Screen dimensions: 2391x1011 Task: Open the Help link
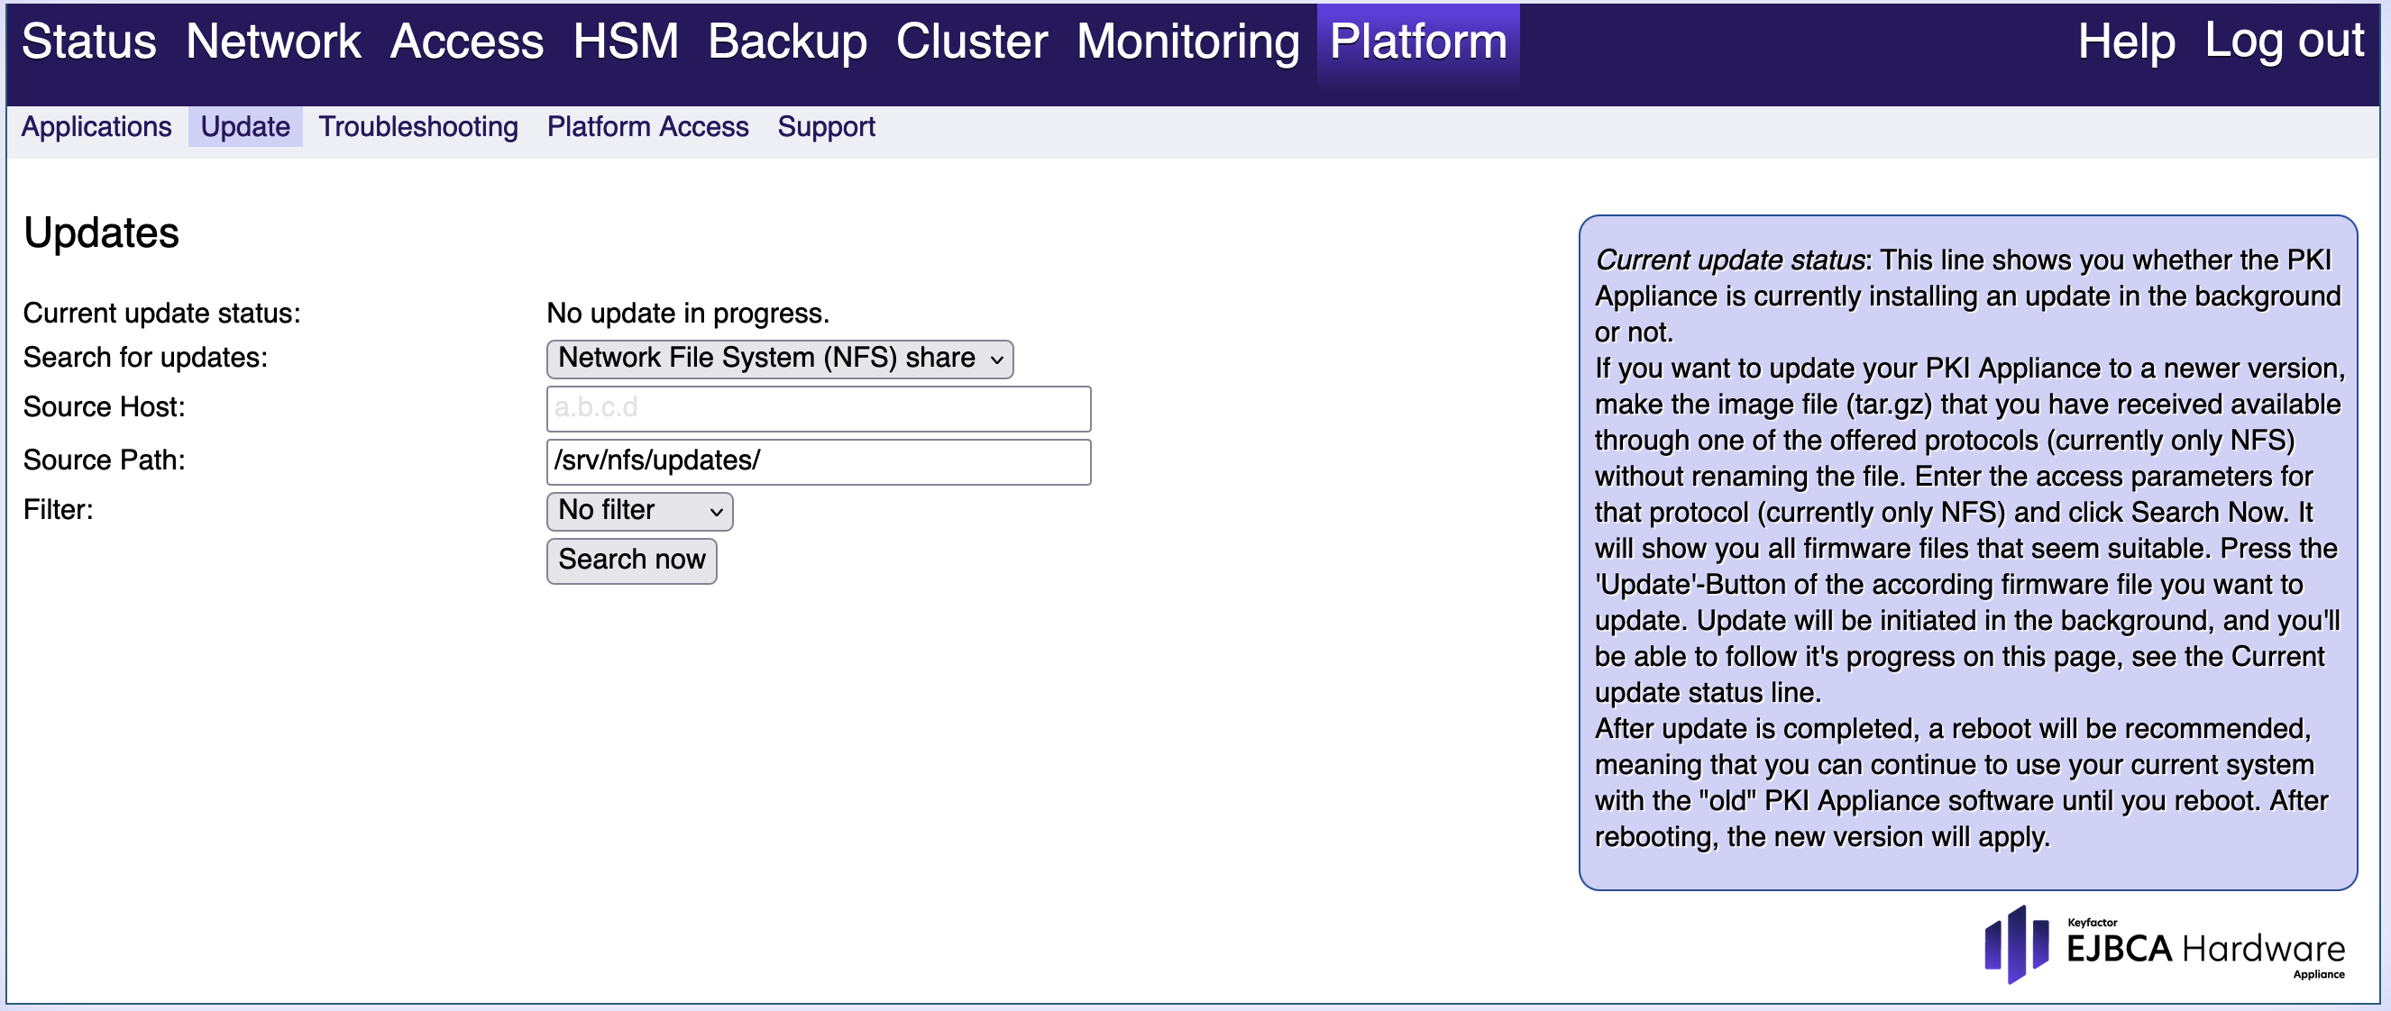2126,41
